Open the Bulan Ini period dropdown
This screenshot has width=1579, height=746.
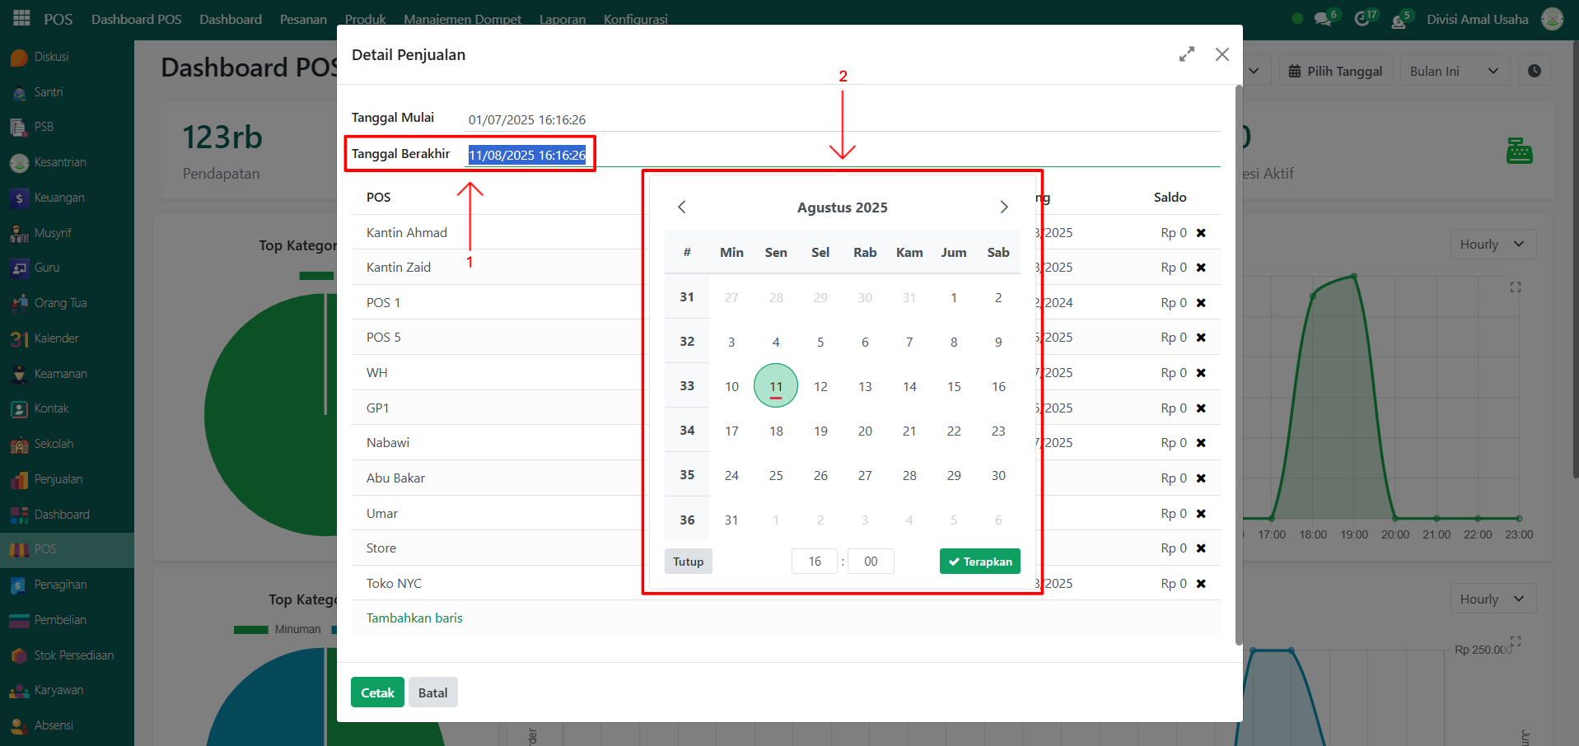point(1454,71)
